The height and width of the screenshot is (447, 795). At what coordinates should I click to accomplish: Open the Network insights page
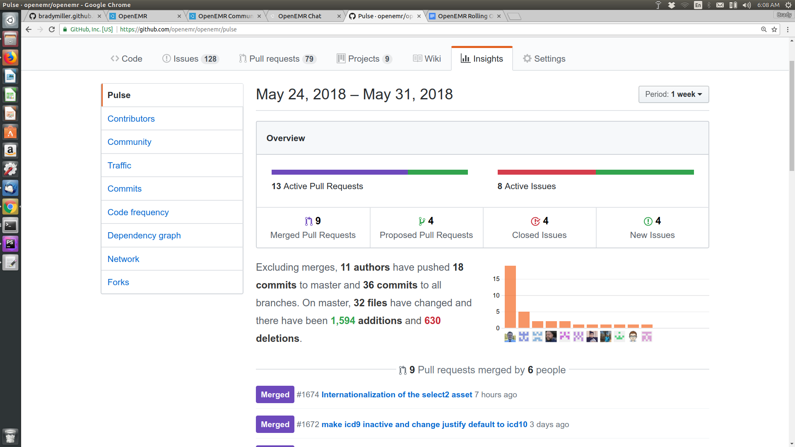(123, 259)
